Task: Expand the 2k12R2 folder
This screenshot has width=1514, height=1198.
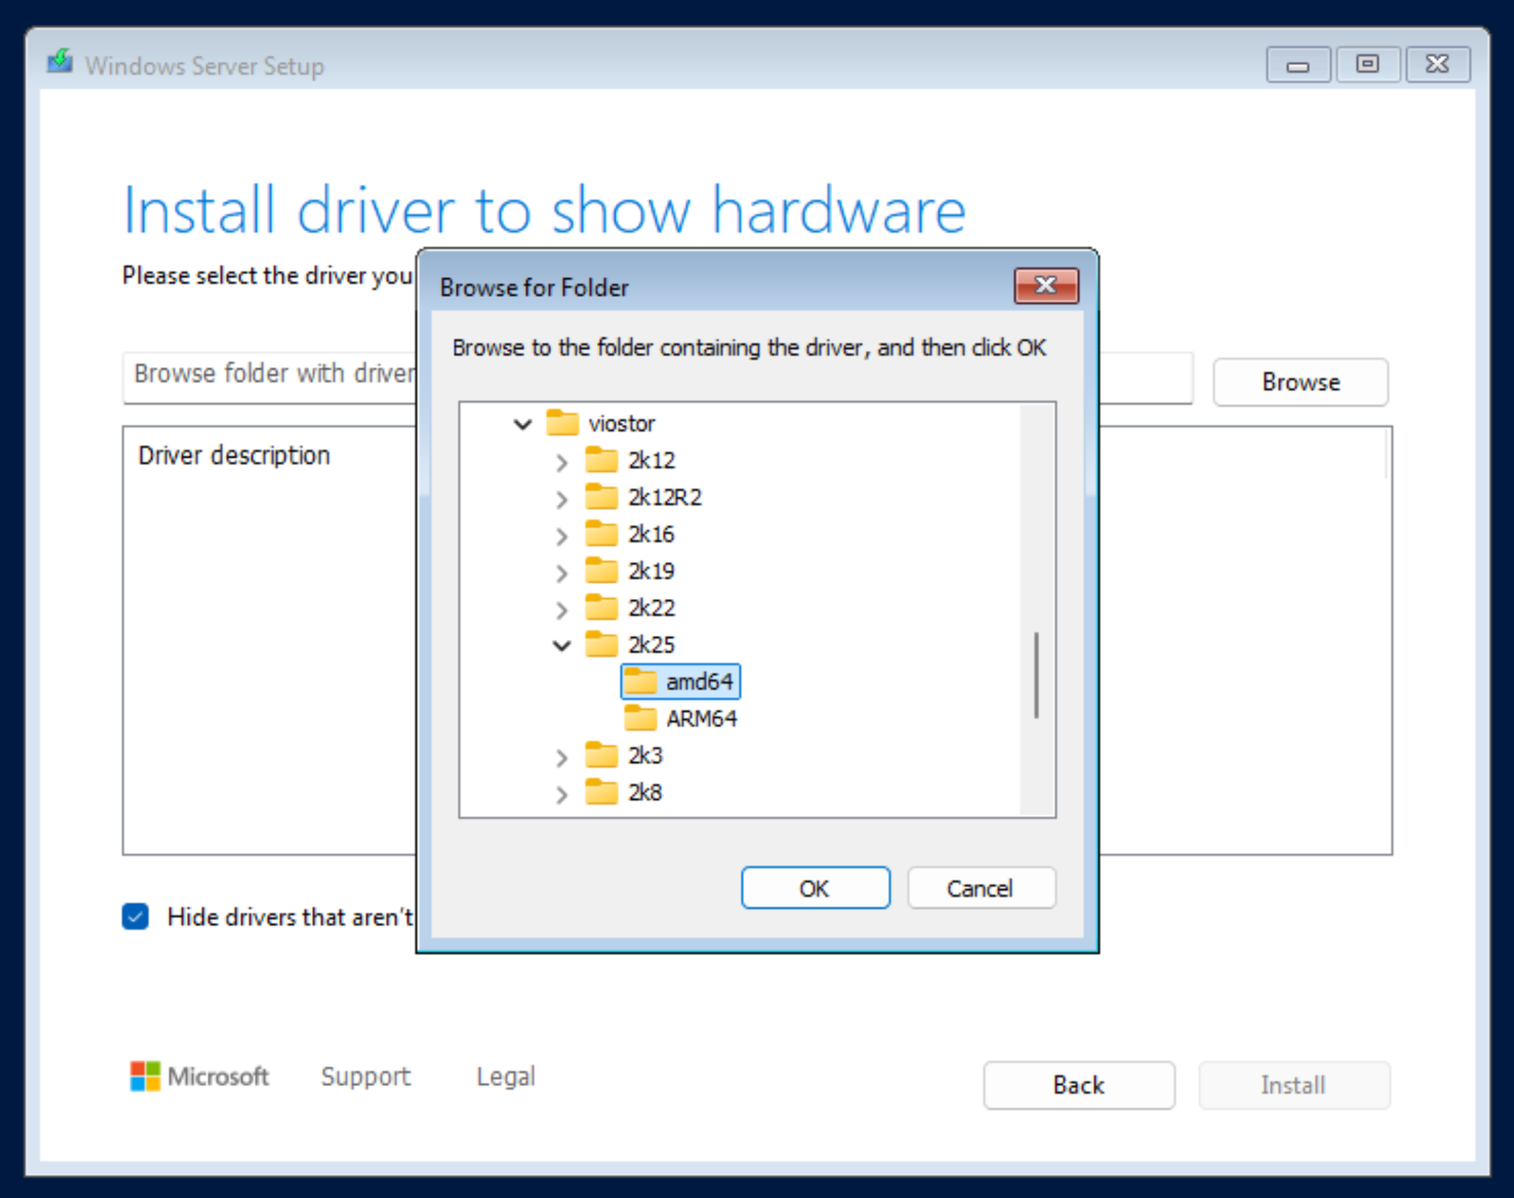Action: 561,499
